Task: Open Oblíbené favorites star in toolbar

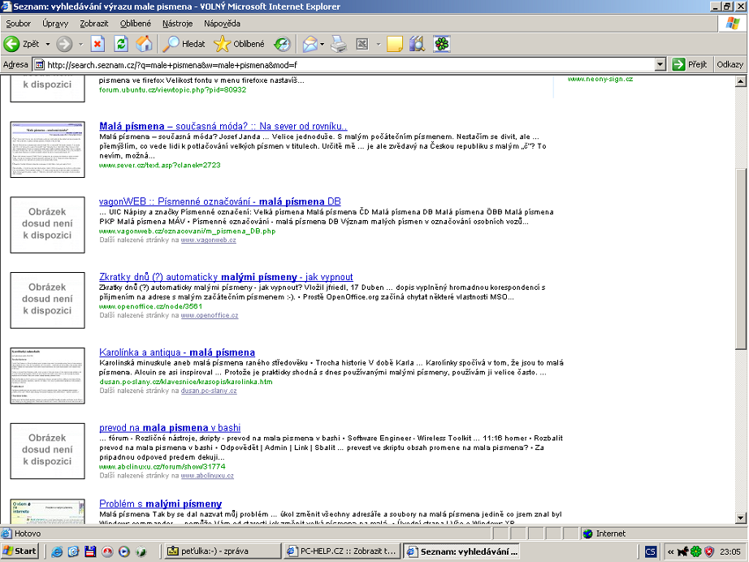Action: 239,44
